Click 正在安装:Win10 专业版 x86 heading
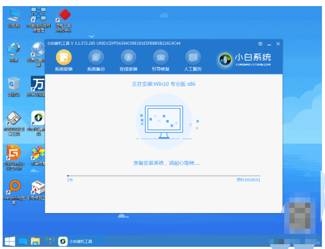325x249 pixels. pyautogui.click(x=164, y=84)
